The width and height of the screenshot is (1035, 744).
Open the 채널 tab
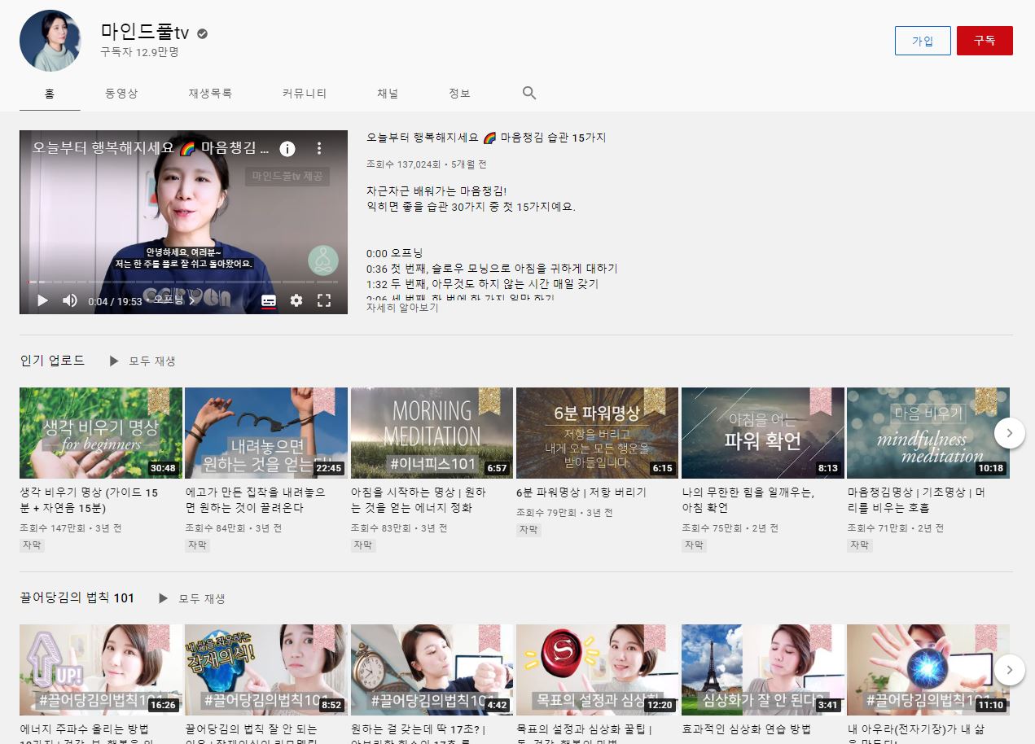[x=388, y=94]
